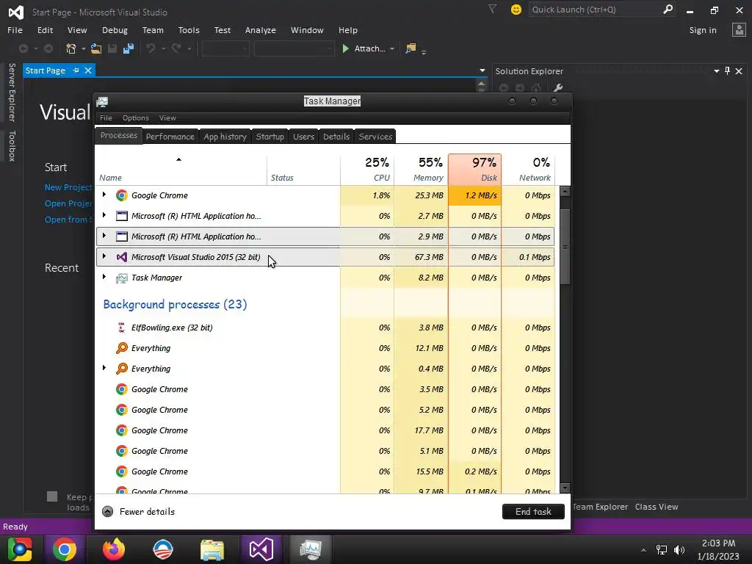Viewport: 752px width, 564px height.
Task: Open the document tab list dropdown arrow
Action: (482, 70)
